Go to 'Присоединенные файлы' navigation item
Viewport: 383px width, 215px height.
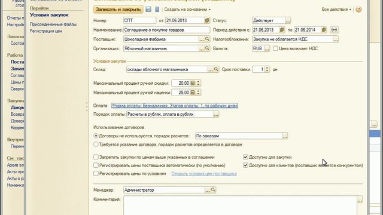pos(53,24)
